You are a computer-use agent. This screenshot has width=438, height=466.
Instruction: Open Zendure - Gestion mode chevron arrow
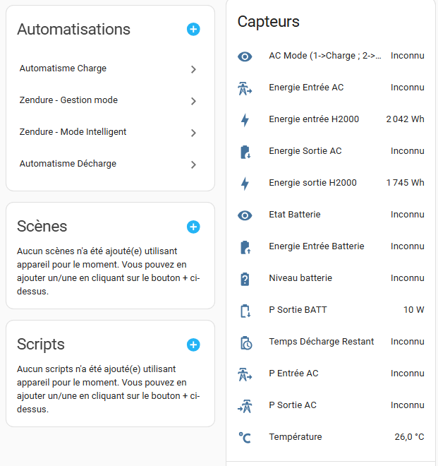[193, 101]
